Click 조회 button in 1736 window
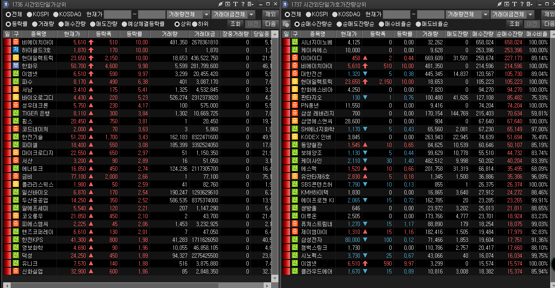Viewport: 555px width, 288px height. click(236, 24)
